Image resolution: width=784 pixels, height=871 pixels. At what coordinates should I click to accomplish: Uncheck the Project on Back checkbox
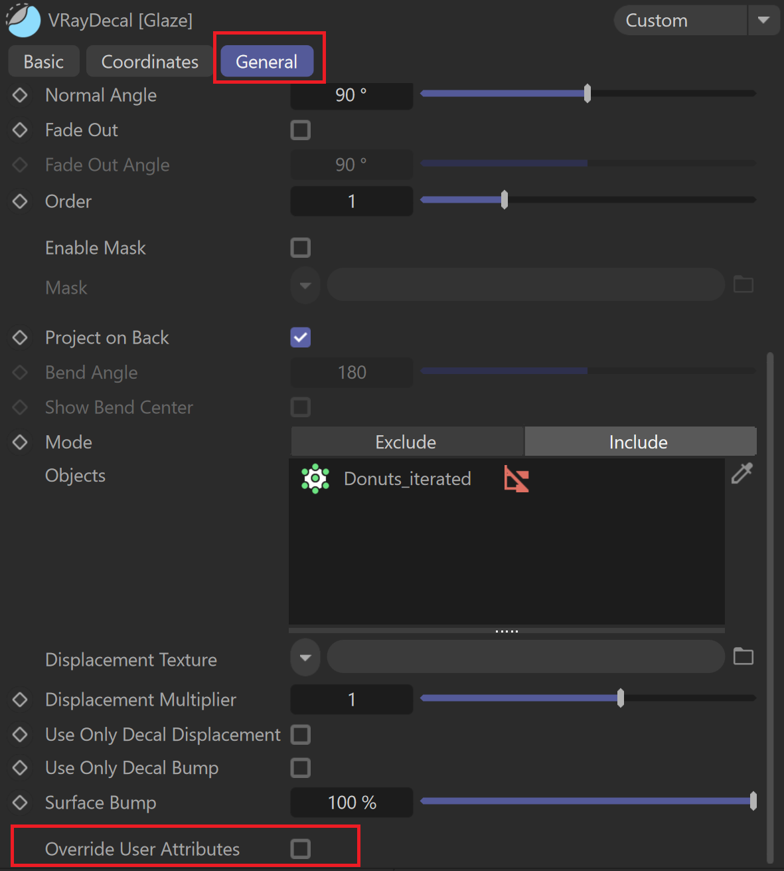point(301,338)
